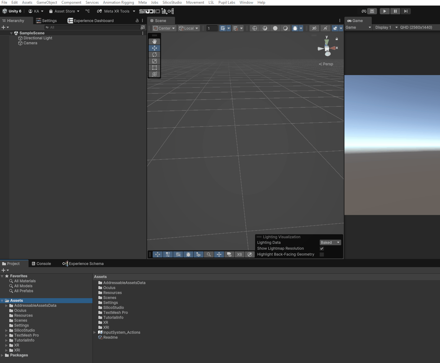Viewport: 440px width, 363px height.
Task: Toggle 2D view mode in Scene toolbar
Action: (314, 28)
